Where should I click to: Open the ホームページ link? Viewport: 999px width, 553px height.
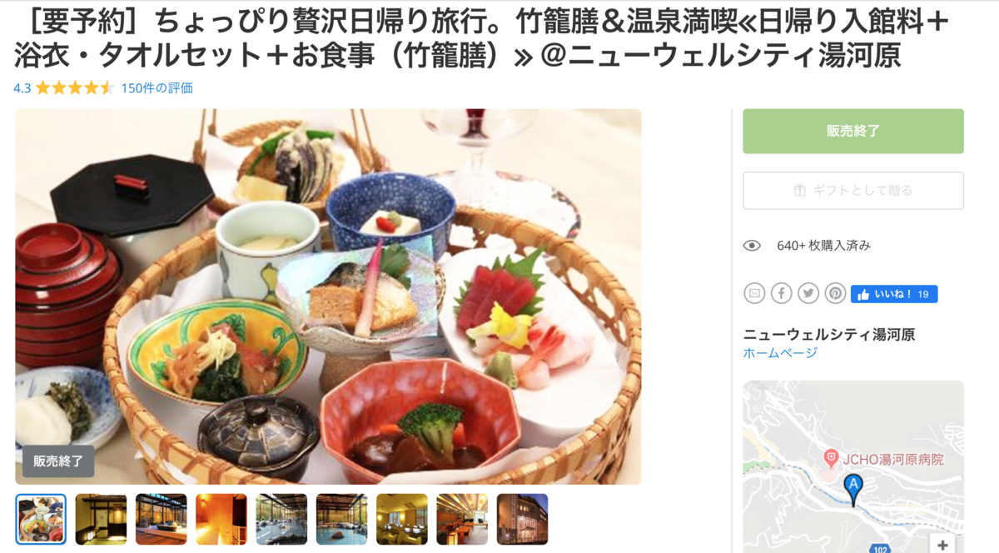pyautogui.click(x=780, y=353)
